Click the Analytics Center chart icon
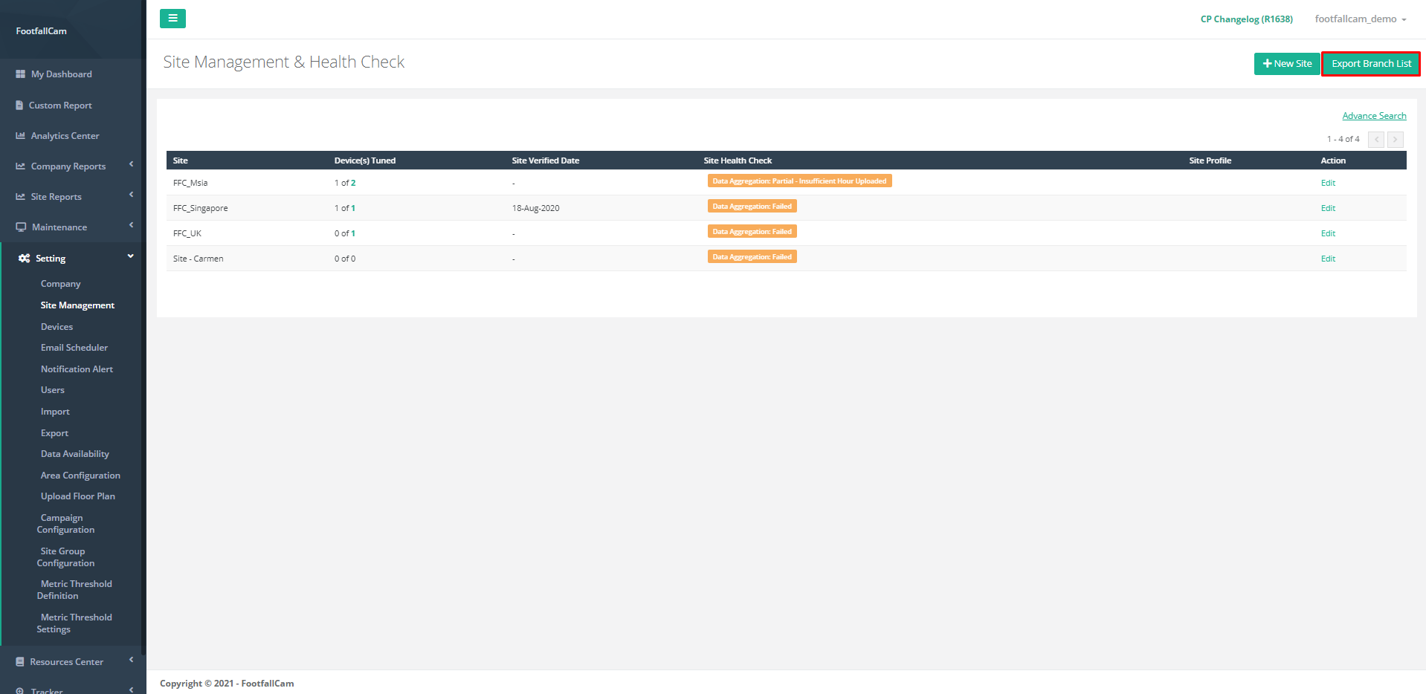1426x694 pixels. [x=21, y=136]
